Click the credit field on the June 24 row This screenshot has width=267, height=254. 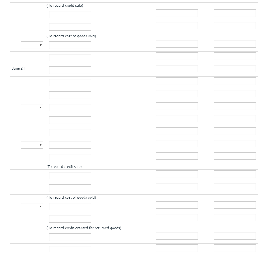(235, 68)
